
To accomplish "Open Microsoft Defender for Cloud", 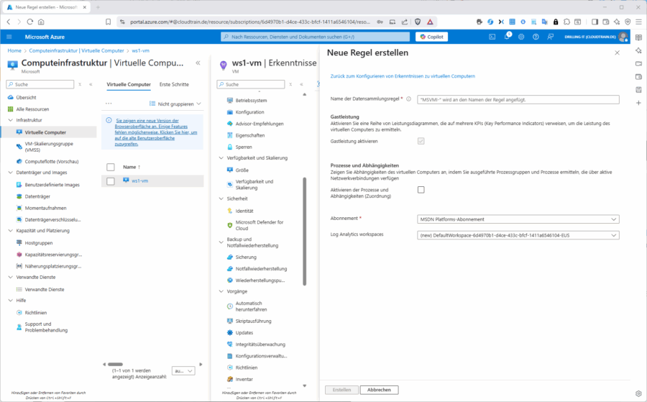I will pyautogui.click(x=259, y=225).
